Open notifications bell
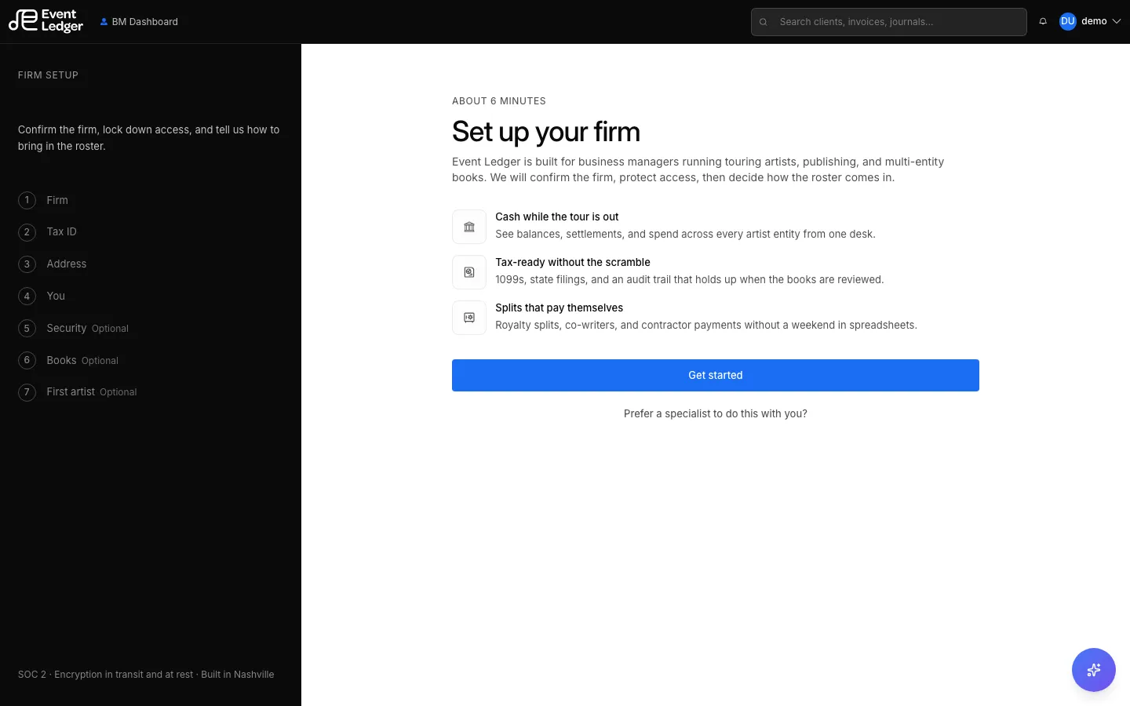This screenshot has width=1130, height=706. [1043, 22]
